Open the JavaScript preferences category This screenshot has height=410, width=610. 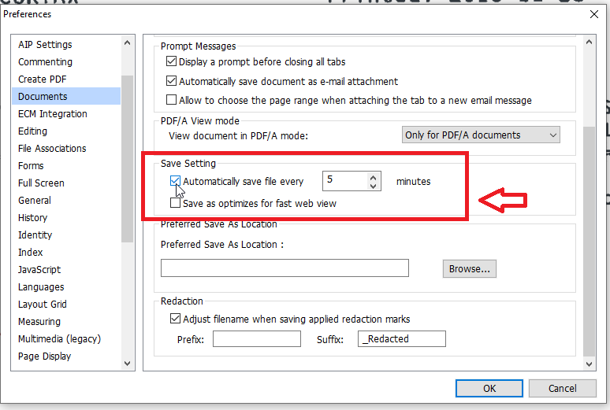pos(39,270)
